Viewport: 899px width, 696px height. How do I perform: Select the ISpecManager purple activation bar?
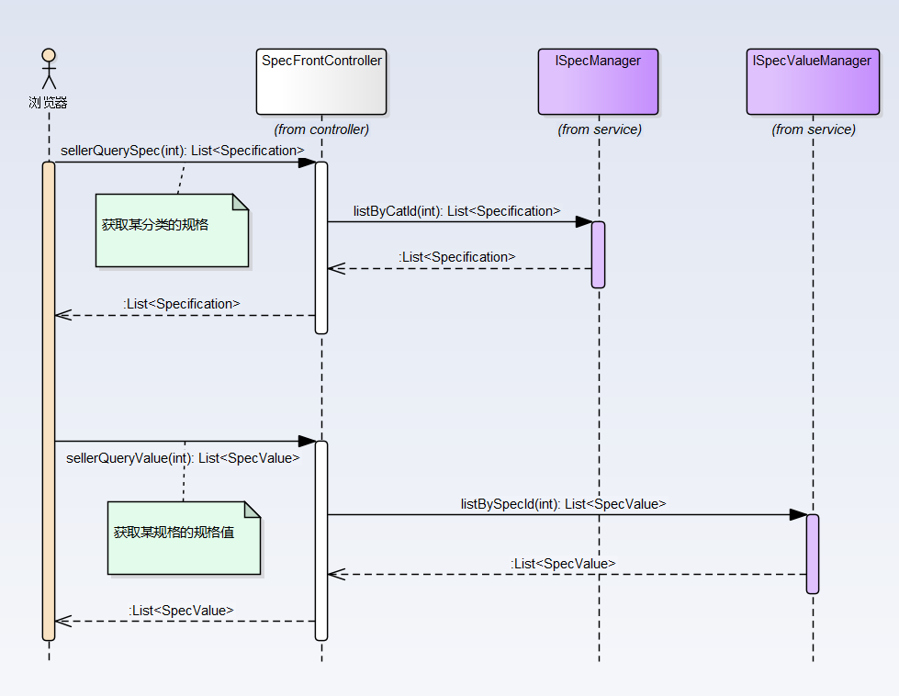598,254
